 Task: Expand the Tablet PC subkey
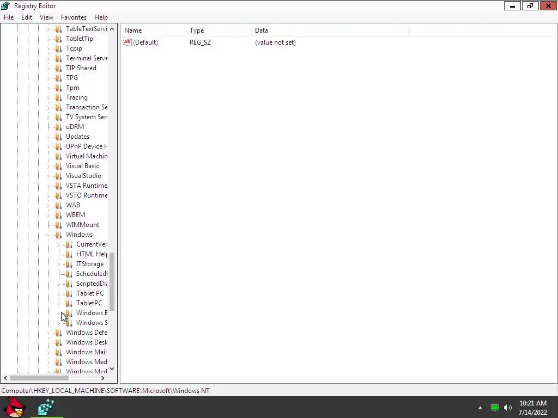pyautogui.click(x=59, y=293)
